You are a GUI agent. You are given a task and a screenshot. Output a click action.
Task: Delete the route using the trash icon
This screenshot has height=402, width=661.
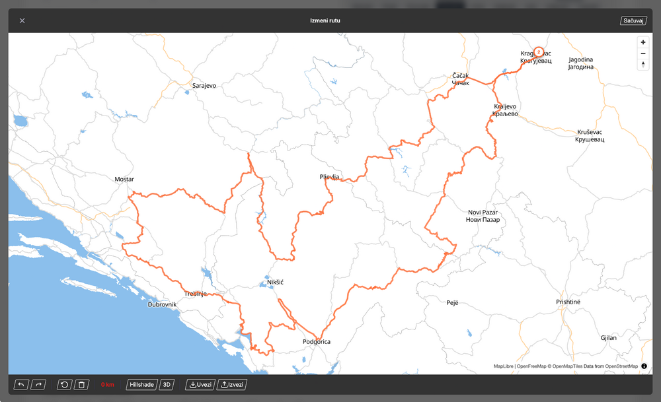tap(81, 385)
